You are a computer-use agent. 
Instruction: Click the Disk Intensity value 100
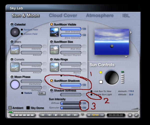pos(84,29)
